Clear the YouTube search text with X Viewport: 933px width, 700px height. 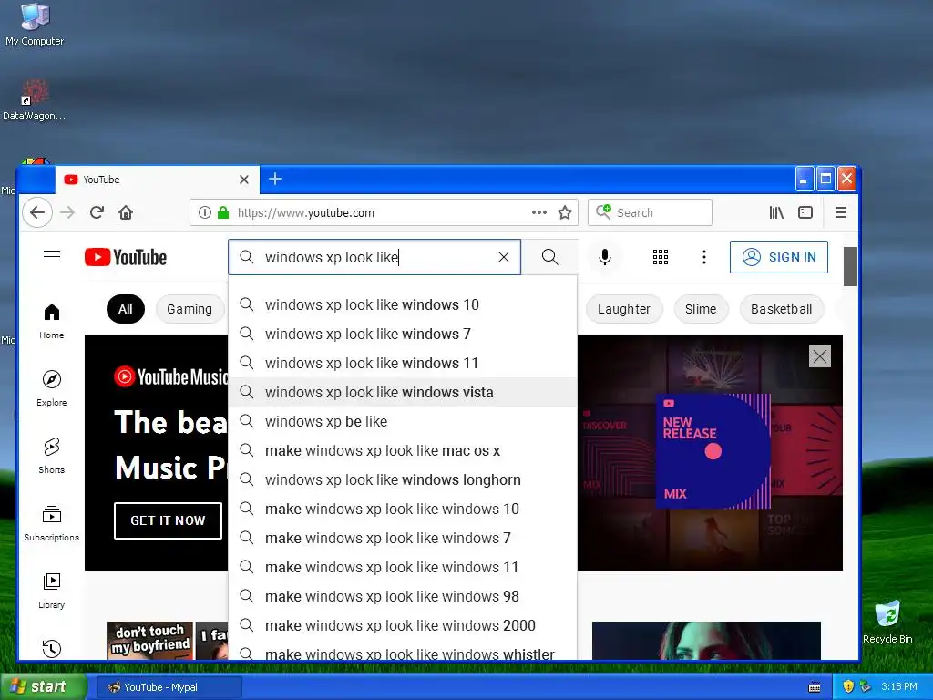503,257
